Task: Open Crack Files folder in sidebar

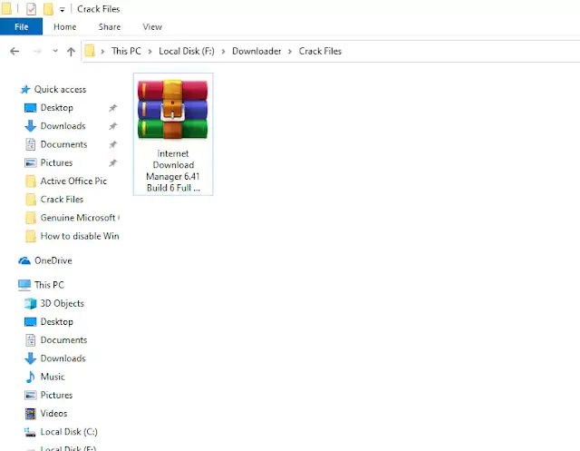Action: point(62,200)
